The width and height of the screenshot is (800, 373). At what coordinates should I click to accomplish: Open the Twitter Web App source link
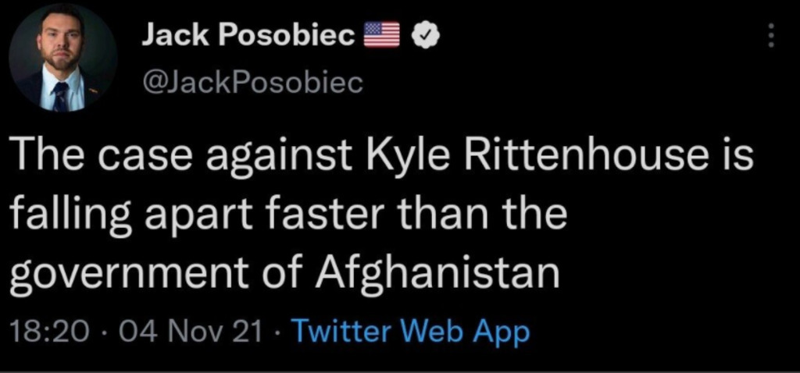[409, 332]
